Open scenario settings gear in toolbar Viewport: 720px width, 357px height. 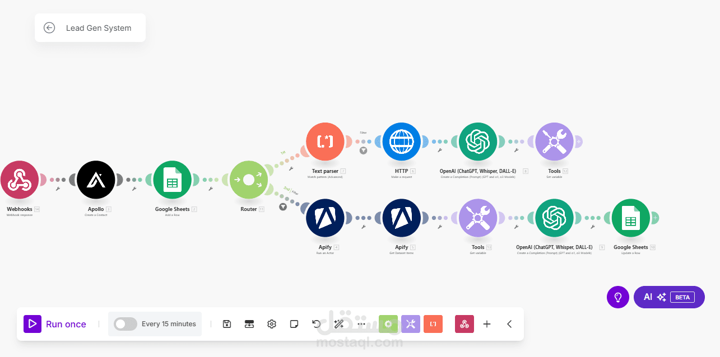pyautogui.click(x=272, y=324)
